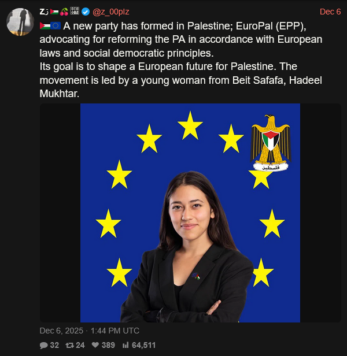Image resolution: width=347 pixels, height=356 pixels.
Task: Click the 24 retweets count
Action: tap(80, 345)
